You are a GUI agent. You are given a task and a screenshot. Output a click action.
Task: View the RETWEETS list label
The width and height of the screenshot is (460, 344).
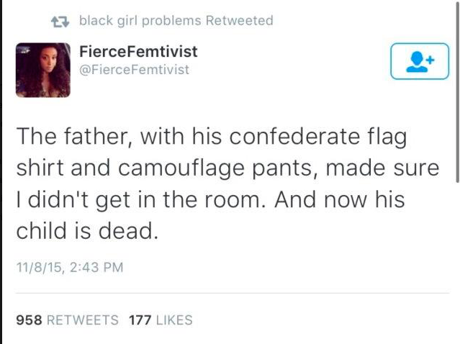coord(83,320)
